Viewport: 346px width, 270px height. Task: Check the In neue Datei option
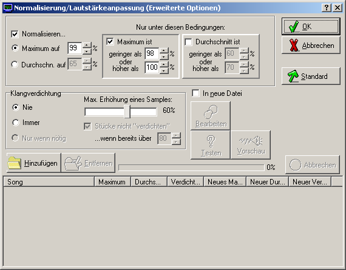[195, 93]
